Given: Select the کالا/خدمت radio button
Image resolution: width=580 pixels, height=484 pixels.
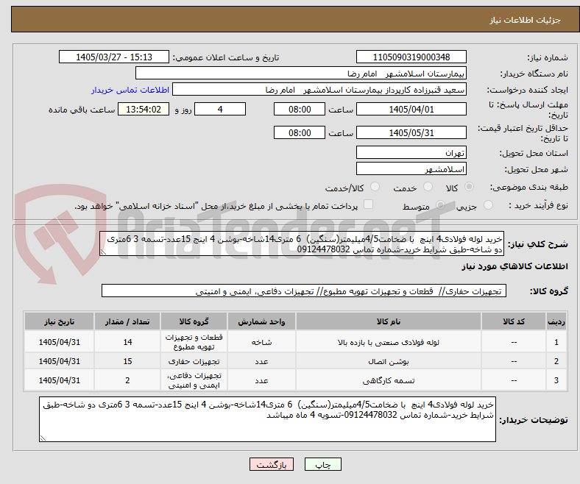Looking at the screenshot, I should point(375,187).
